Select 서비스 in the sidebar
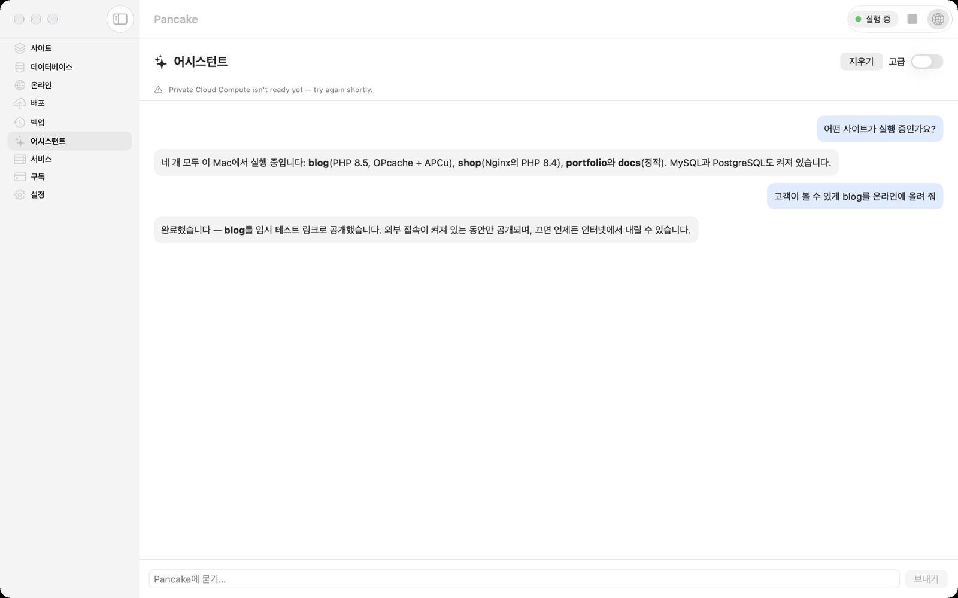This screenshot has height=598, width=958. (69, 159)
